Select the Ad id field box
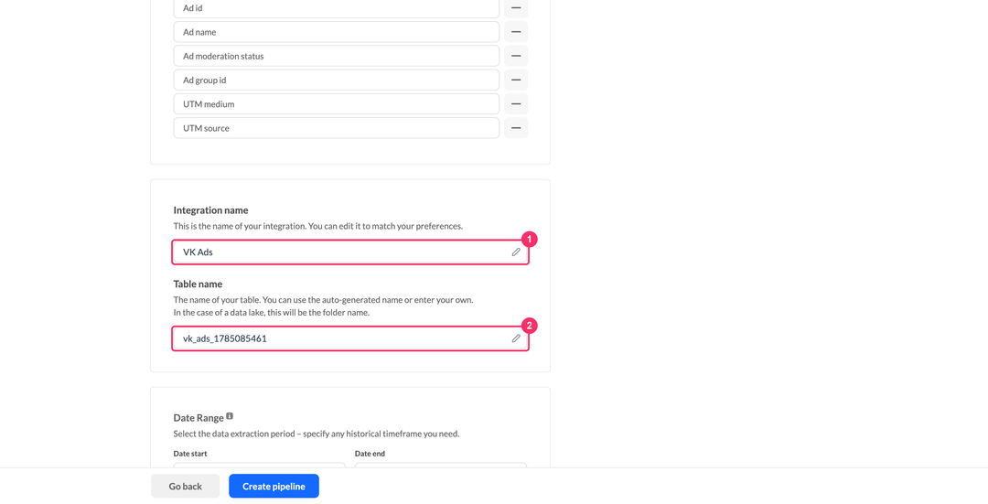Screen dimensions: 988x504 pos(337,8)
